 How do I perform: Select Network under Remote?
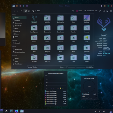click(x=19, y=43)
